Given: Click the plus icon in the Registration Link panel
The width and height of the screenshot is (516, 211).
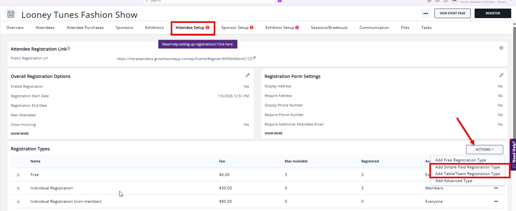Looking at the screenshot, I should coord(501,48).
